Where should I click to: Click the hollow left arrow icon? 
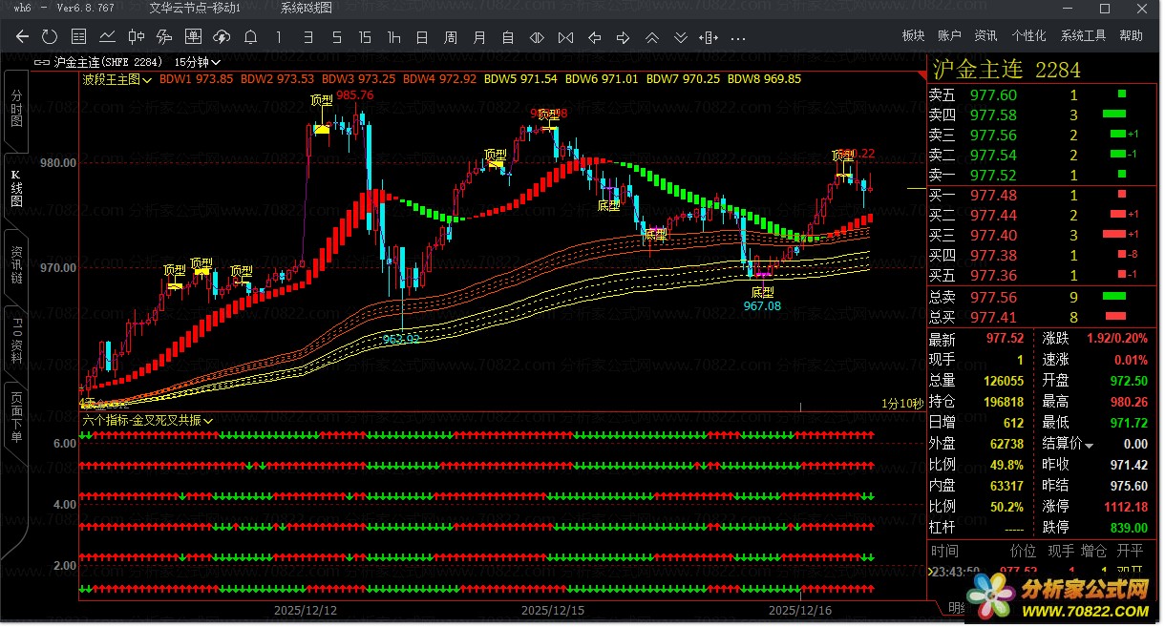pyautogui.click(x=594, y=37)
